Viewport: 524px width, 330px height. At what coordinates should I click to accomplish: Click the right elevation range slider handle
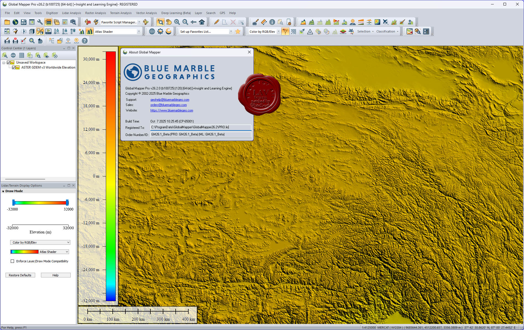point(67,203)
